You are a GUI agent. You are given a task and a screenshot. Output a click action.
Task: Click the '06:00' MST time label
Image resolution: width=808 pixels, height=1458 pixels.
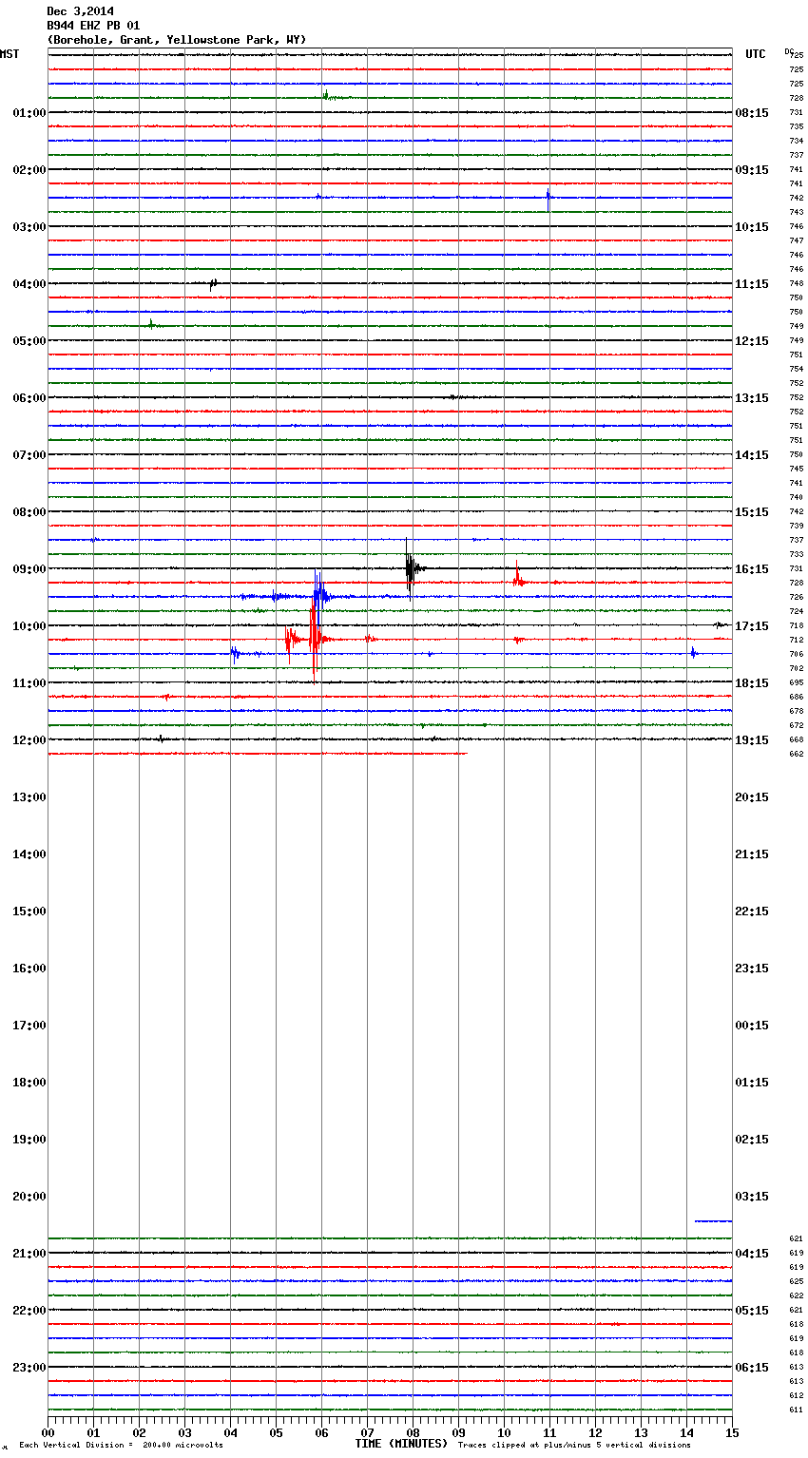[29, 398]
